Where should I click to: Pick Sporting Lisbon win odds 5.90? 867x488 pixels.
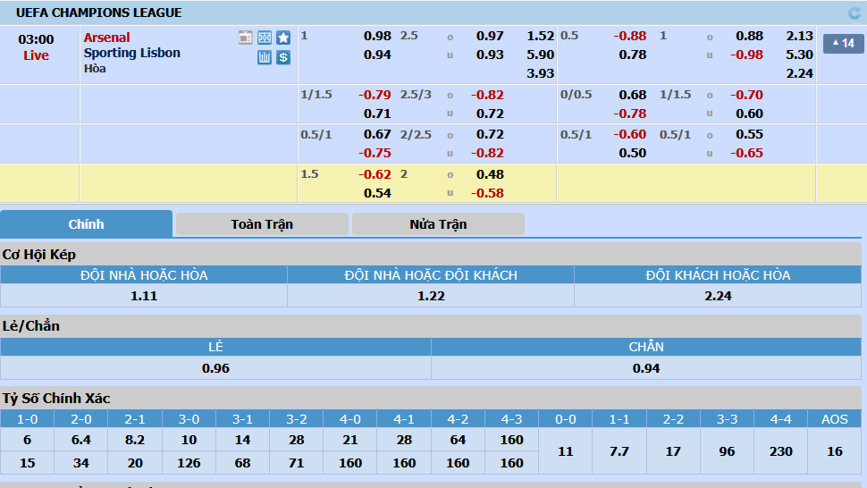(x=540, y=55)
